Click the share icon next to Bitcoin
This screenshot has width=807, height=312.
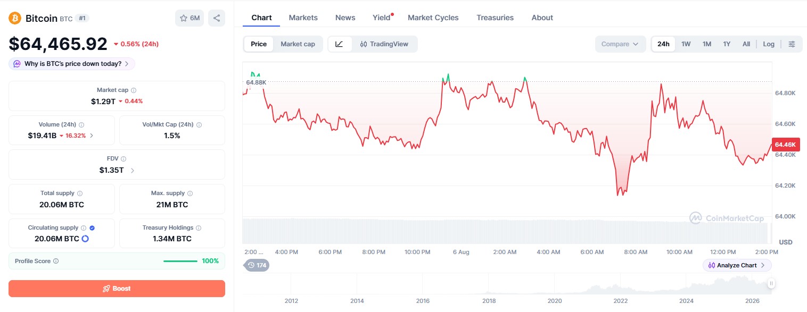217,18
